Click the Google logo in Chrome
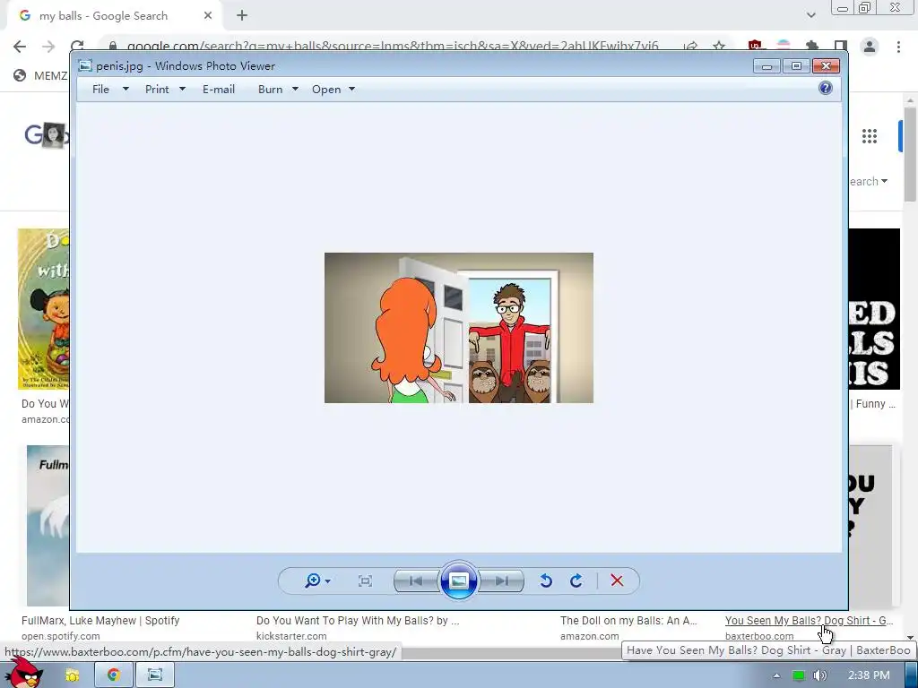Screen dimensions: 918x688 [46, 135]
